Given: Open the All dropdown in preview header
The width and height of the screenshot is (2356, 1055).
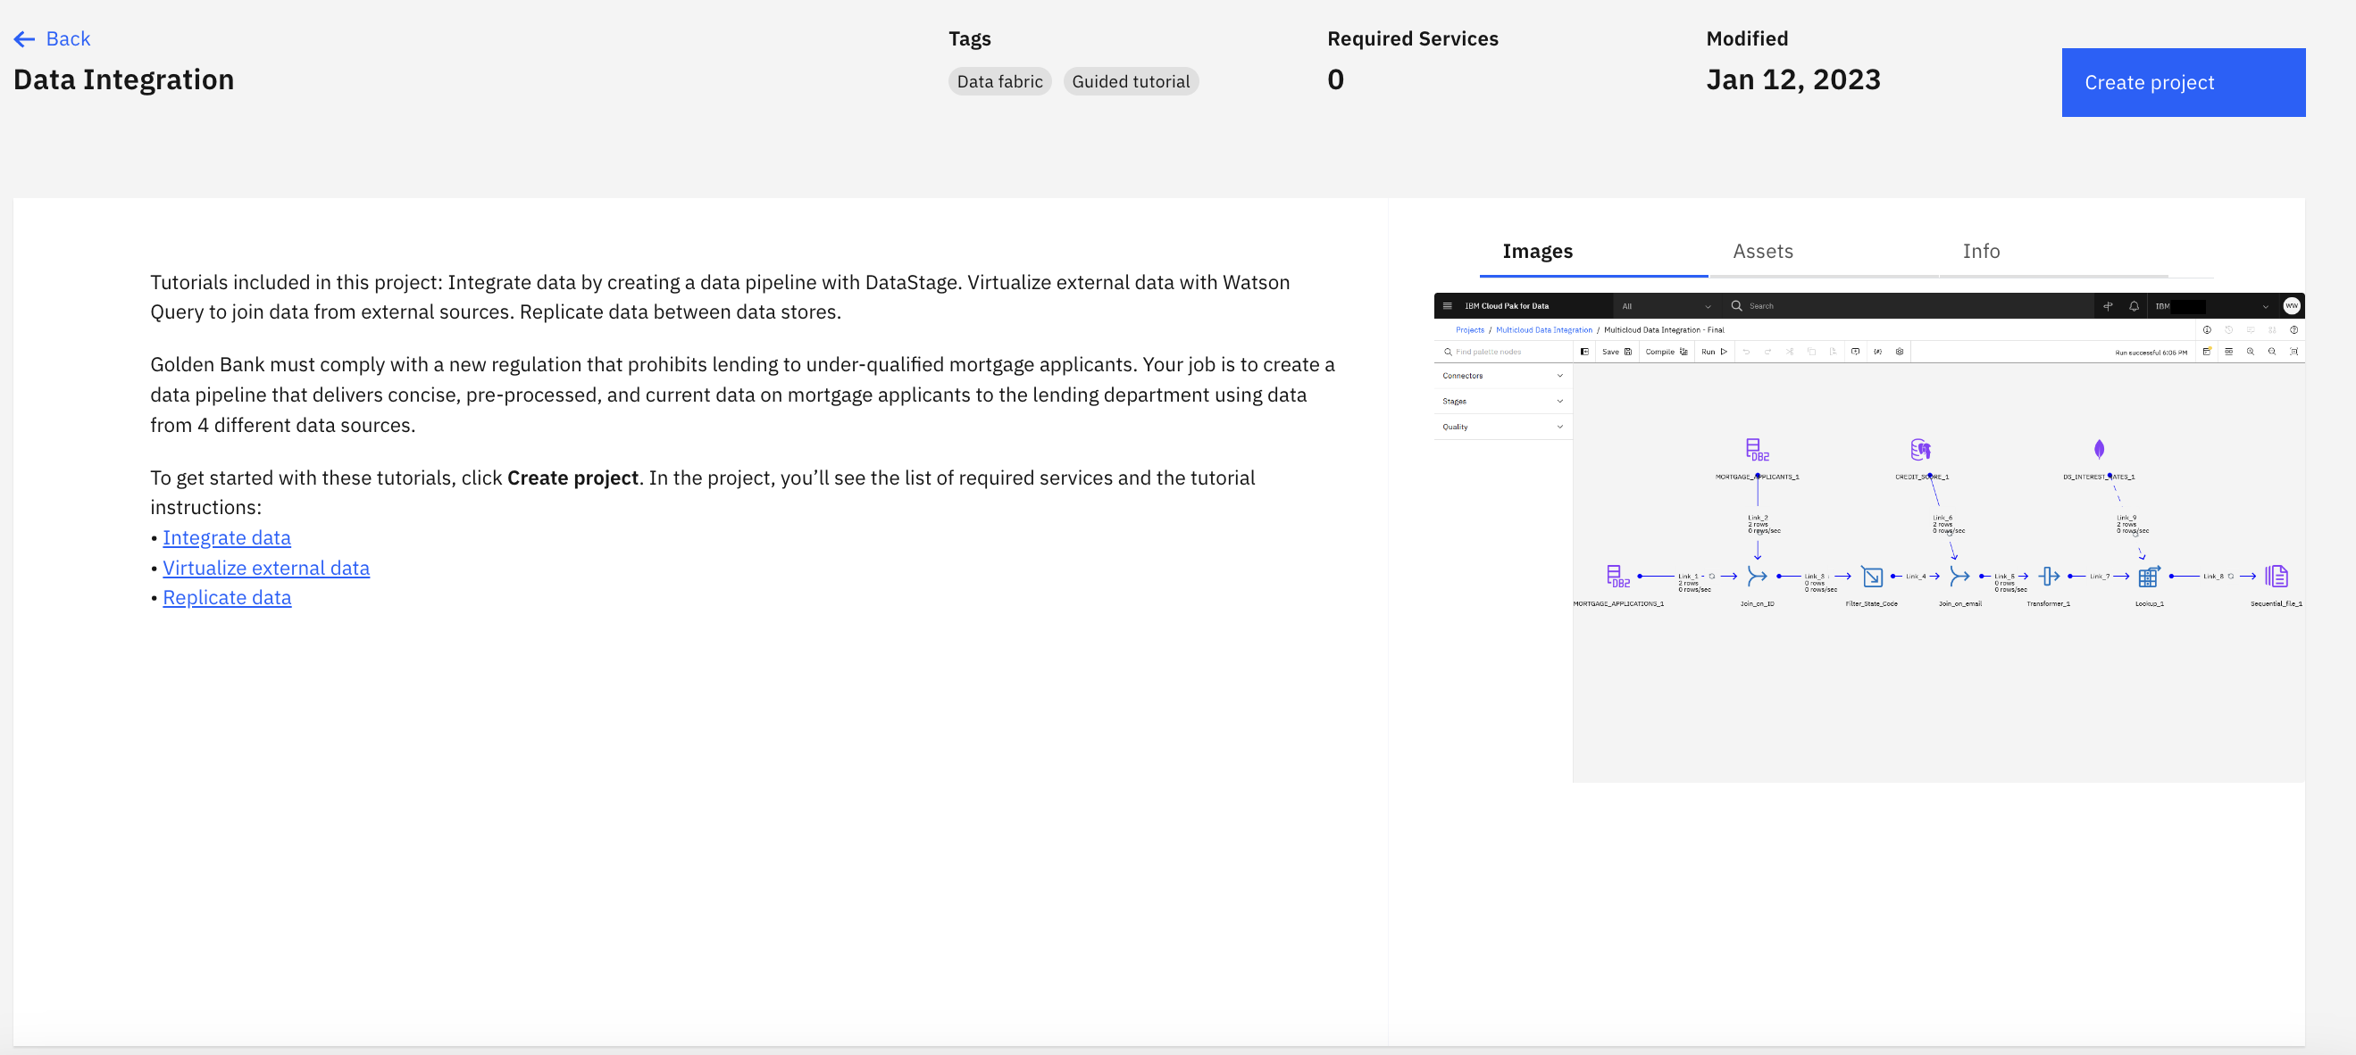Looking at the screenshot, I should tap(1666, 306).
